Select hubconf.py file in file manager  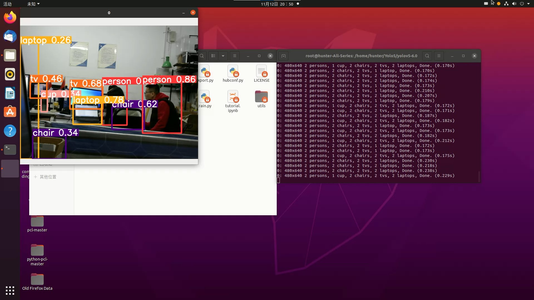click(233, 74)
